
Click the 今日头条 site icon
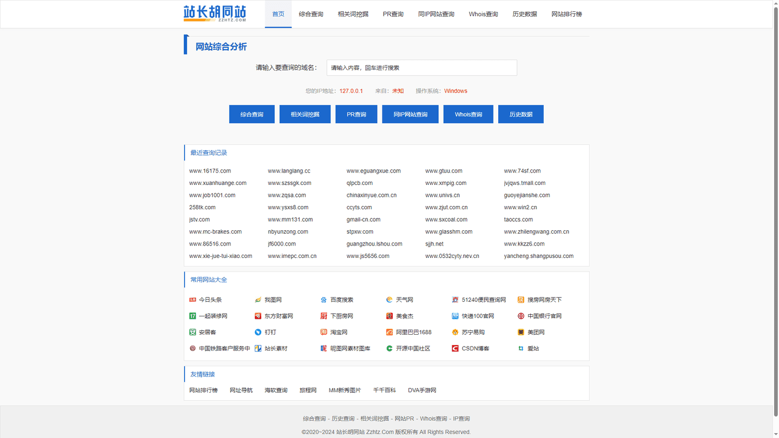[x=193, y=300]
